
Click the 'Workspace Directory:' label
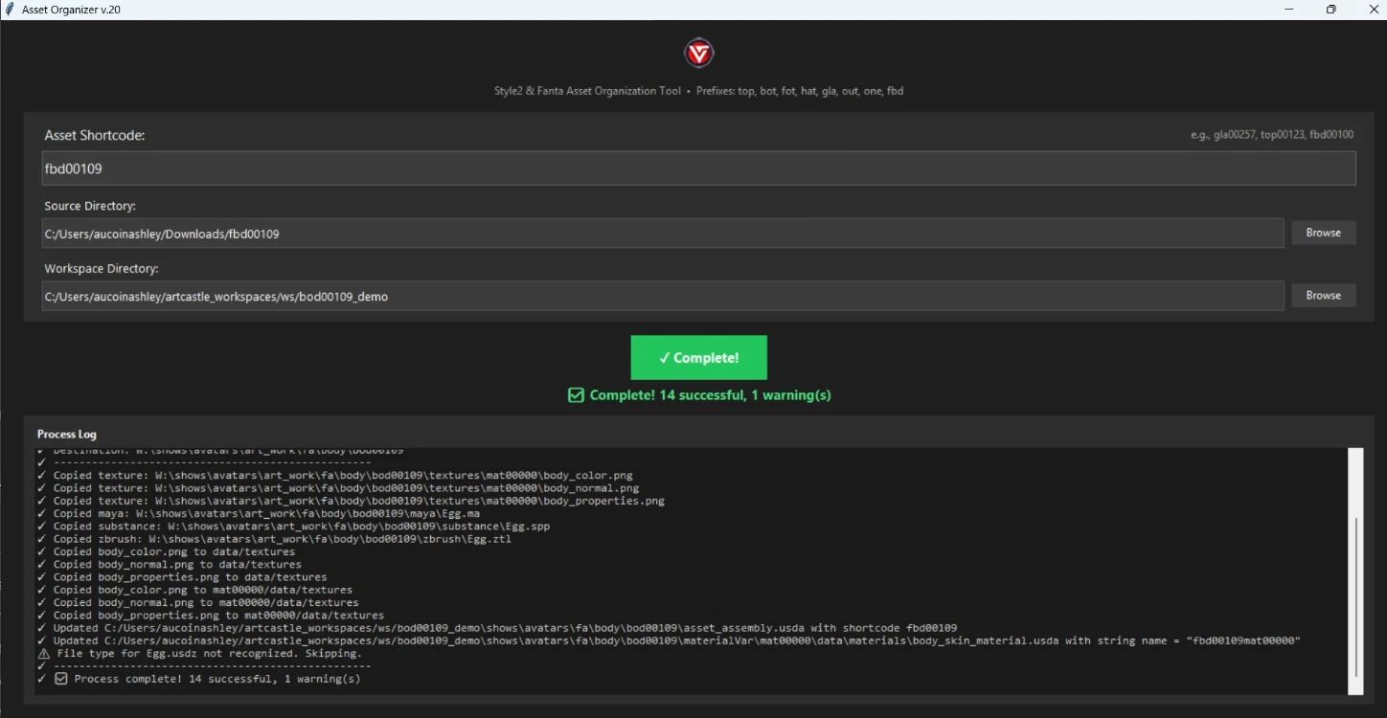[x=102, y=269]
